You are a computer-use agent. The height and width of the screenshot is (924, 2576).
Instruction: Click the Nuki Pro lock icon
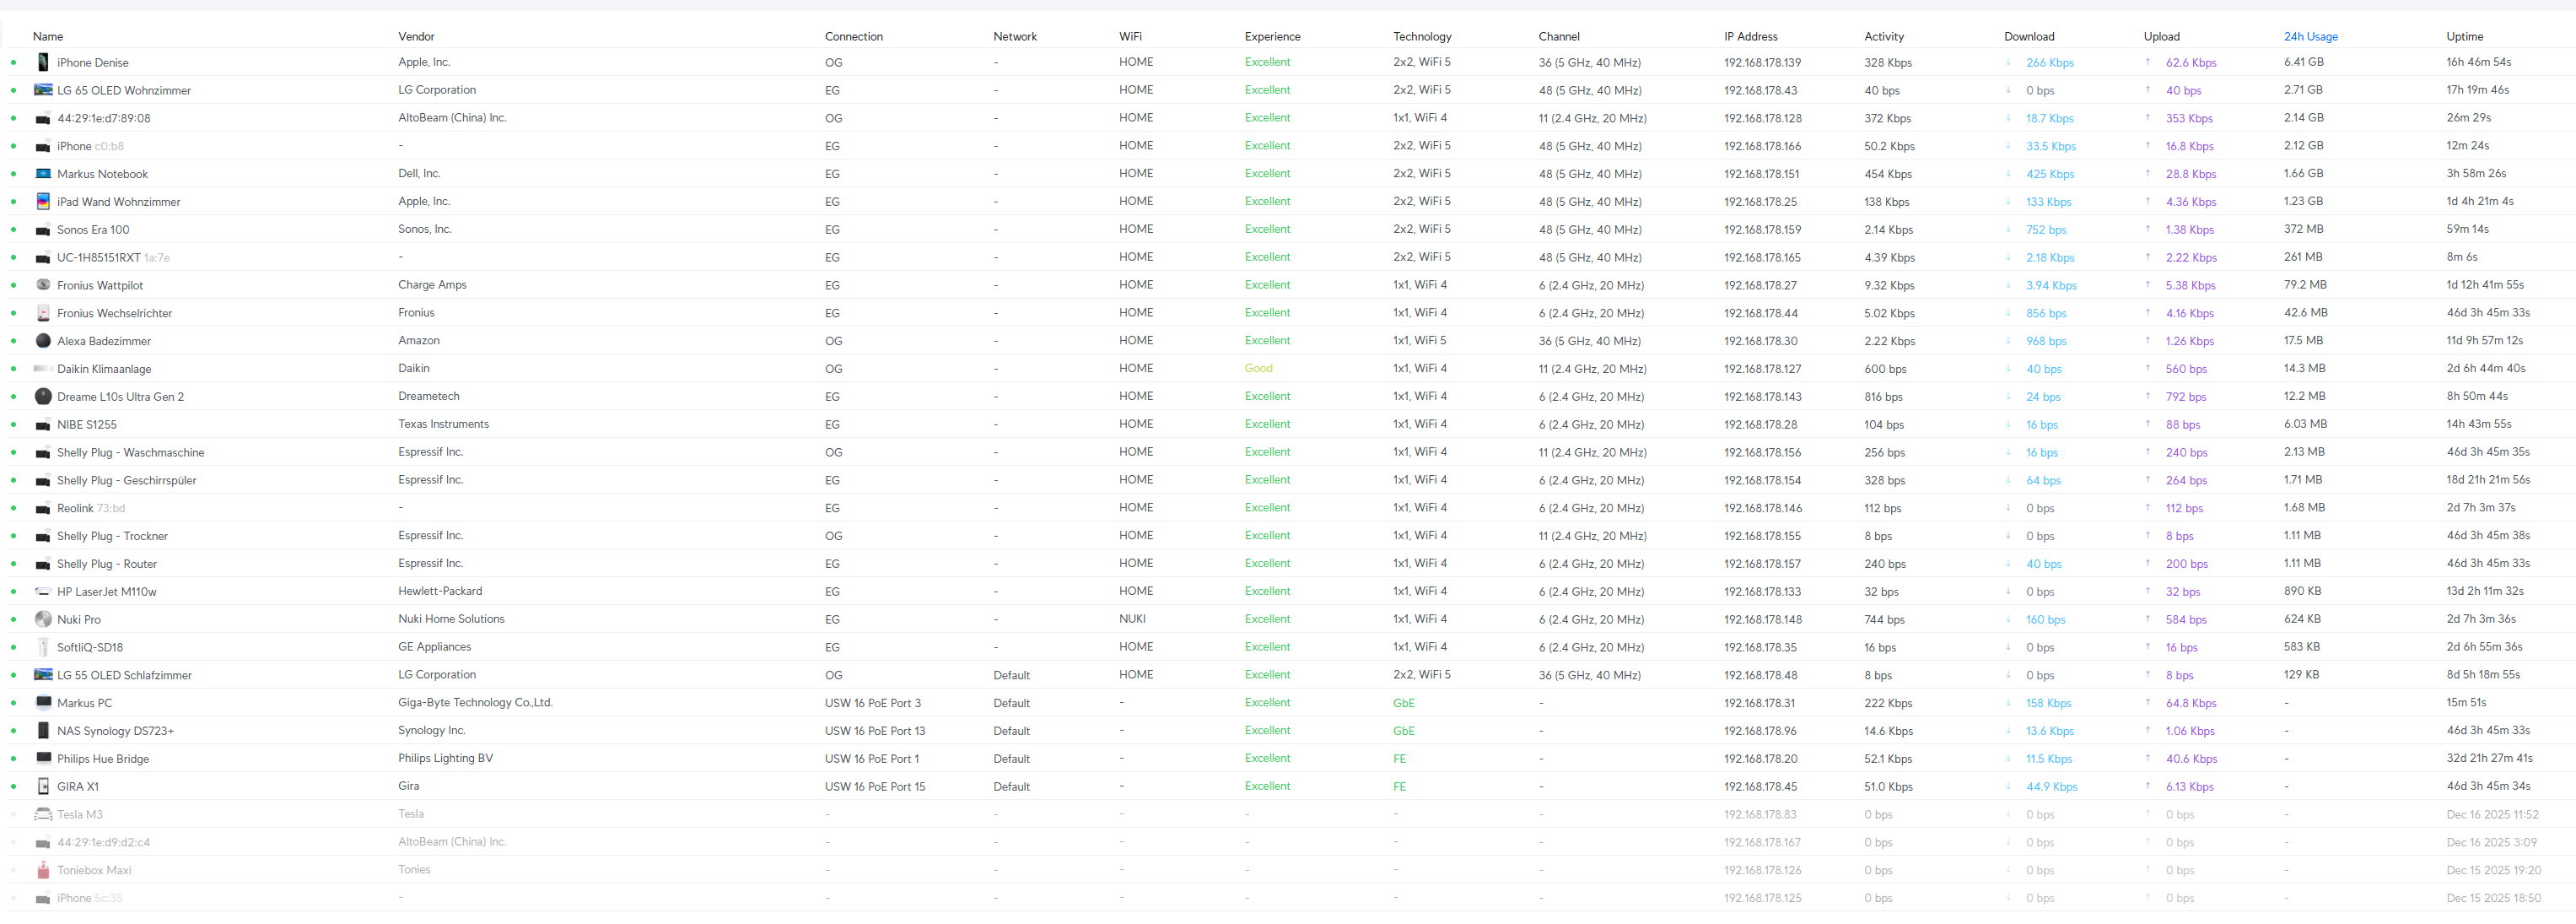click(43, 620)
